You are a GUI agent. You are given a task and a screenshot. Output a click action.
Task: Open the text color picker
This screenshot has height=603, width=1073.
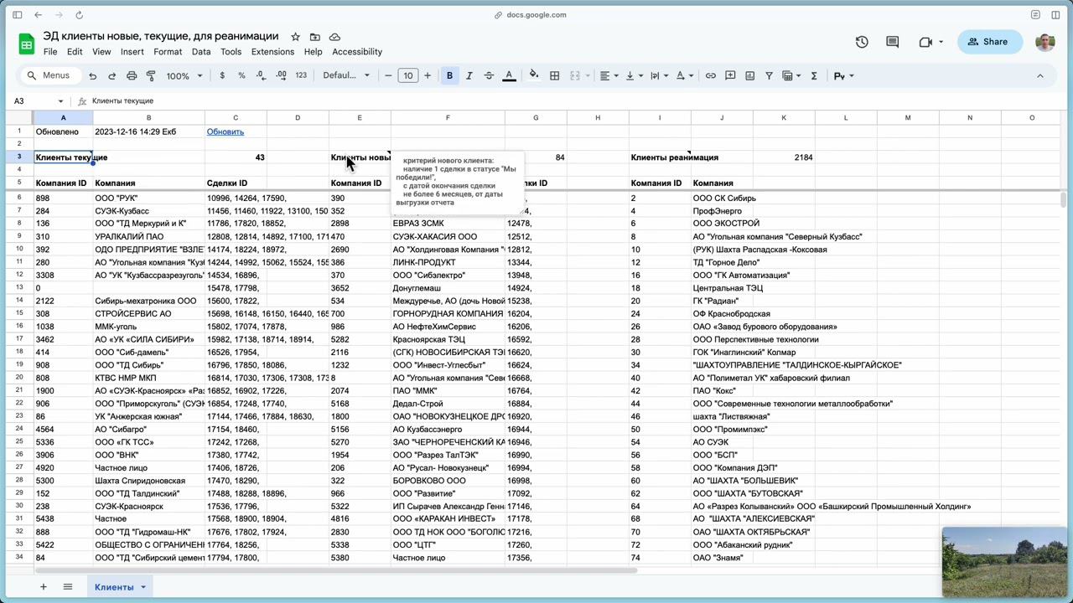(x=509, y=75)
